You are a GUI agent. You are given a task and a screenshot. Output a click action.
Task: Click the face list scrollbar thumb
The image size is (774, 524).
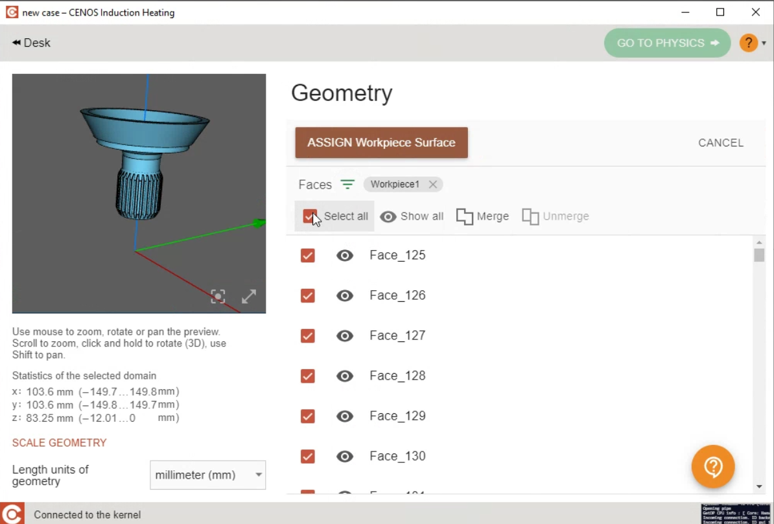[759, 255]
